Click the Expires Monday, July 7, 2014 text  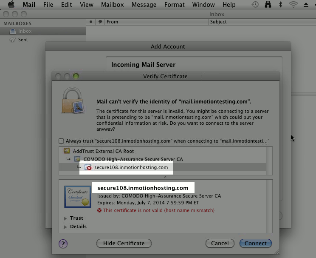(148, 203)
